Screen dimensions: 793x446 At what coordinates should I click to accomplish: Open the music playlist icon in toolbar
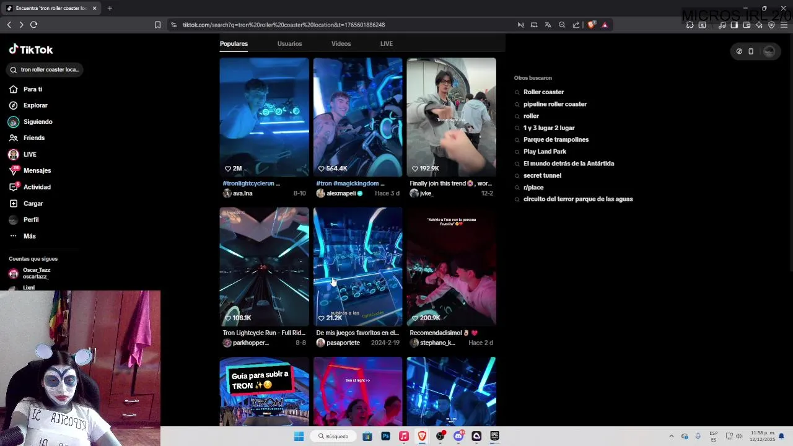(722, 25)
